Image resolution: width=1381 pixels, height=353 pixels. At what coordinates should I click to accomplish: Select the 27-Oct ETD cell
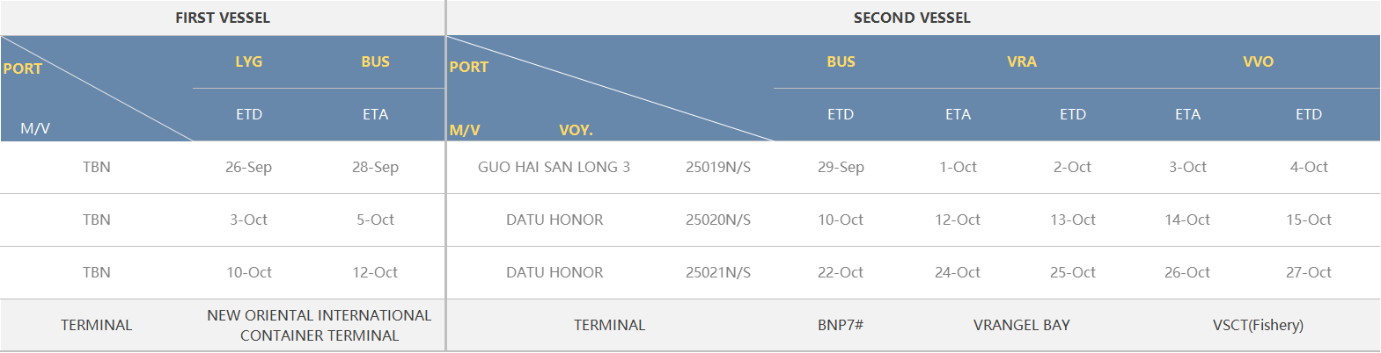(x=1308, y=272)
